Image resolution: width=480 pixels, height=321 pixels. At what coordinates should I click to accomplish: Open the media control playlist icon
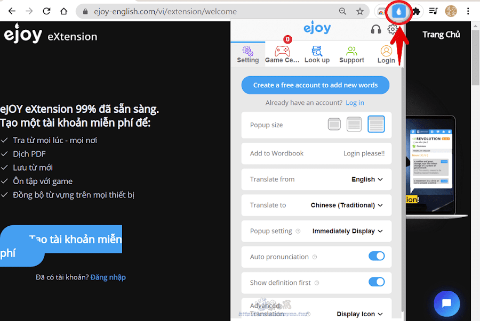click(x=433, y=11)
